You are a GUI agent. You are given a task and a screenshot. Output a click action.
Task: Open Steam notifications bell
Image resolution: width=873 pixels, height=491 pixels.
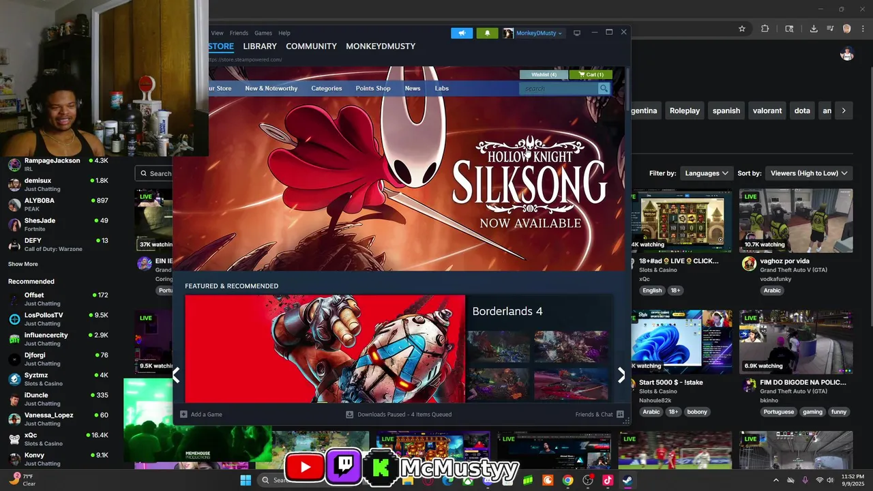pos(487,33)
